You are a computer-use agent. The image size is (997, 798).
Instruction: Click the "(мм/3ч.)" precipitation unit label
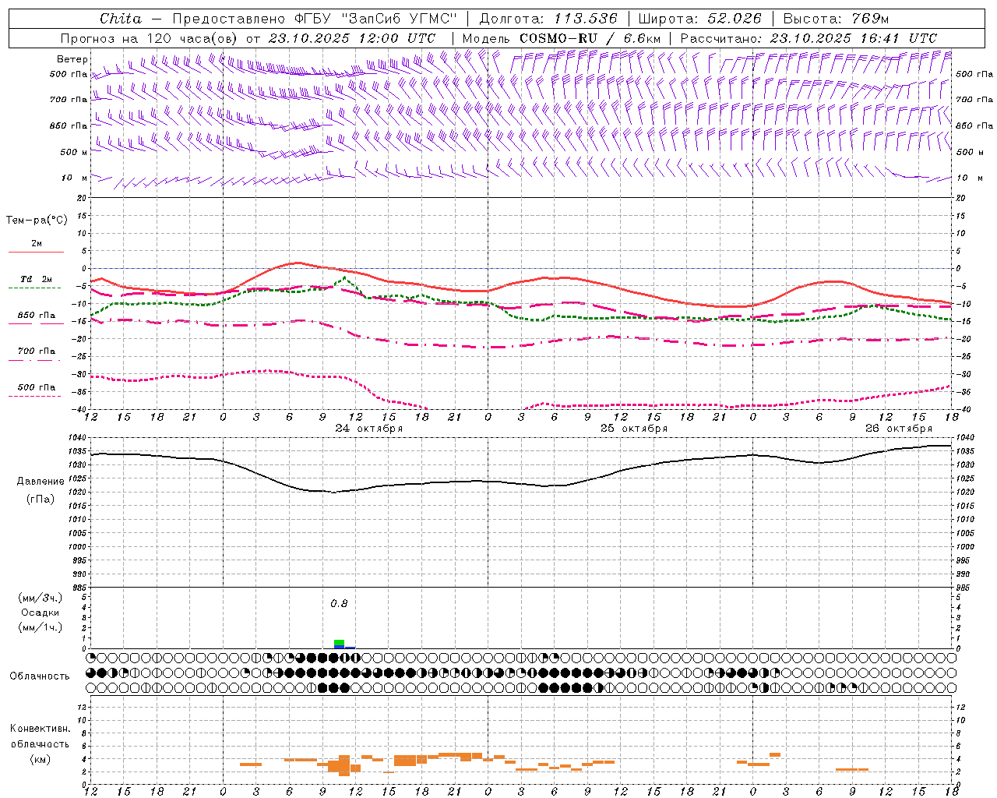[x=41, y=598]
